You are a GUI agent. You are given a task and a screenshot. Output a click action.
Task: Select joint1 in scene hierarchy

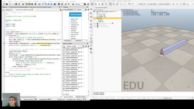pyautogui.click(x=102, y=20)
